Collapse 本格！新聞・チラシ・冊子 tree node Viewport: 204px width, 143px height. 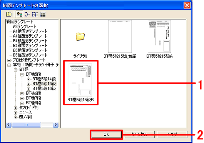[x=9, y=65]
